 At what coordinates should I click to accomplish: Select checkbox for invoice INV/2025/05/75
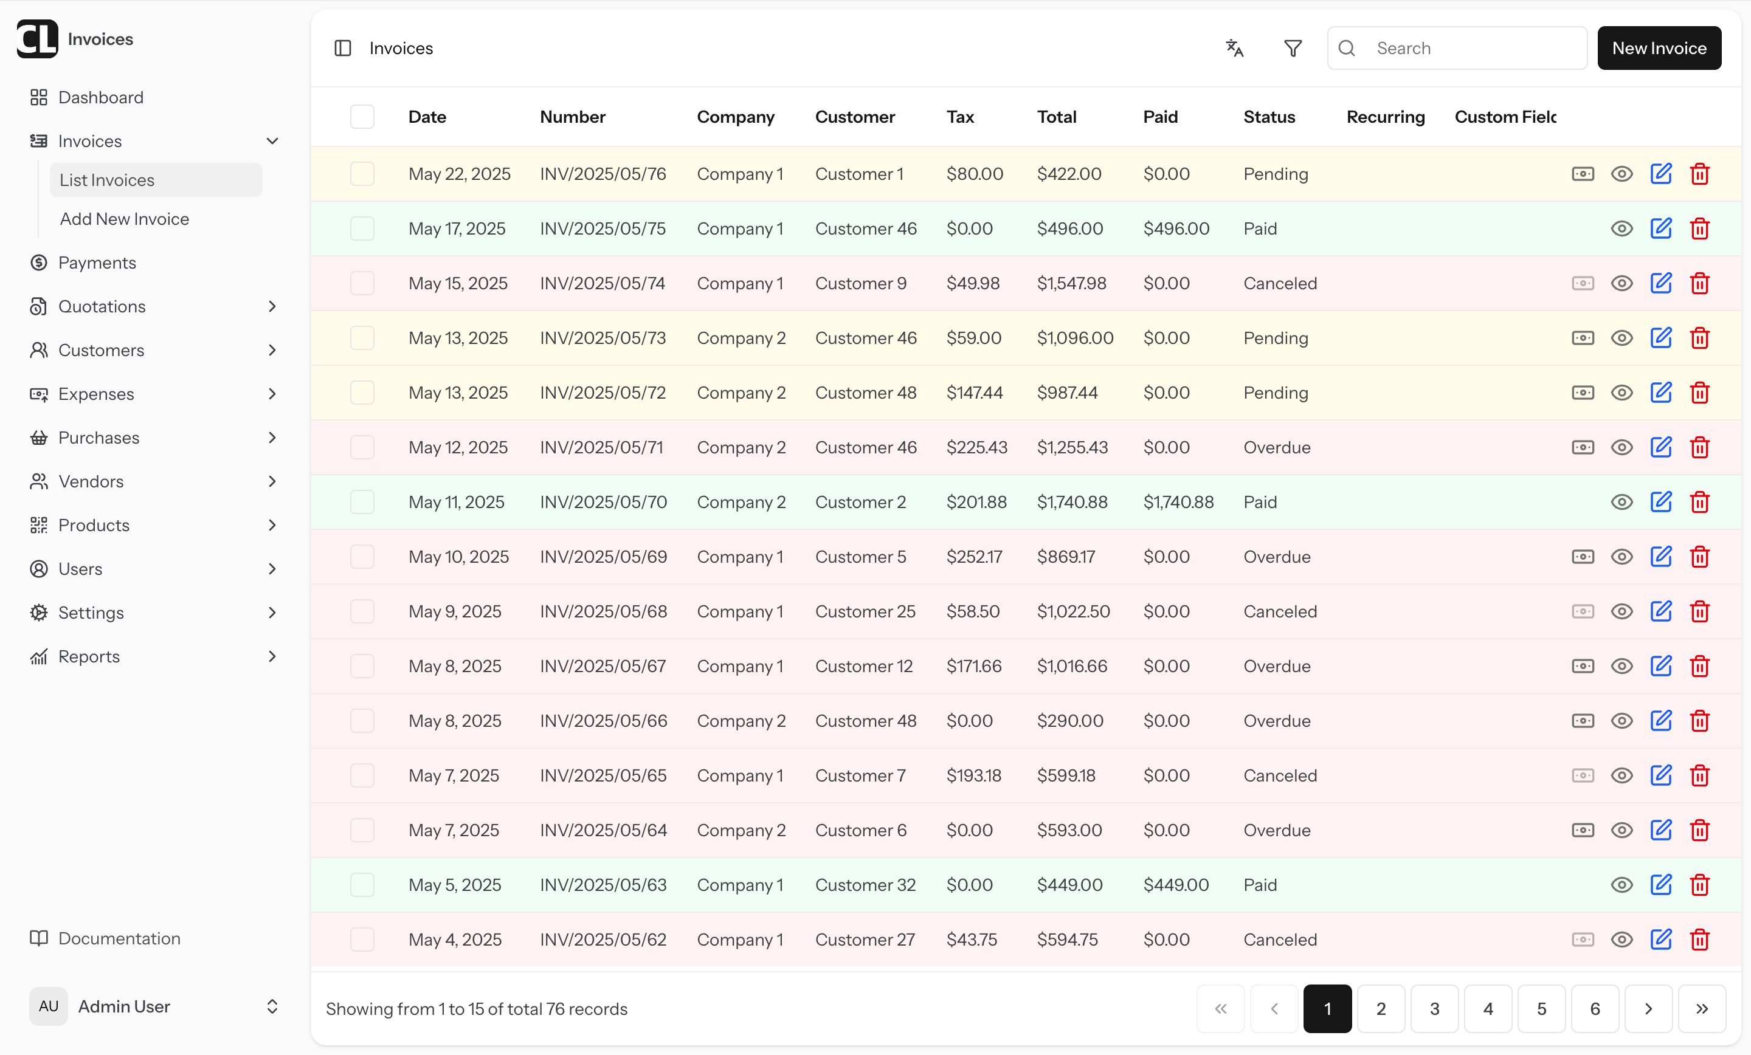click(x=362, y=229)
